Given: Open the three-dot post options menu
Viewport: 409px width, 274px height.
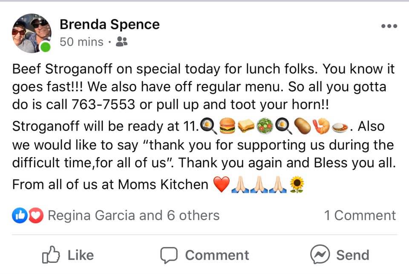Looking at the screenshot, I should click(x=389, y=26).
